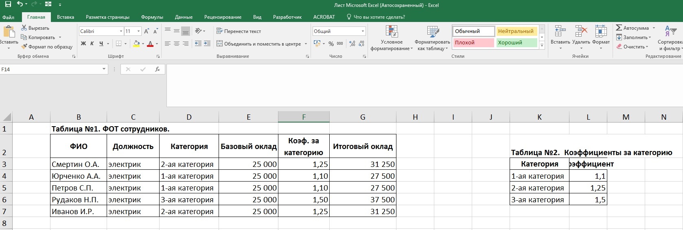The height and width of the screenshot is (230, 683).
Task: Click the increase indent icon
Action: click(207, 44)
